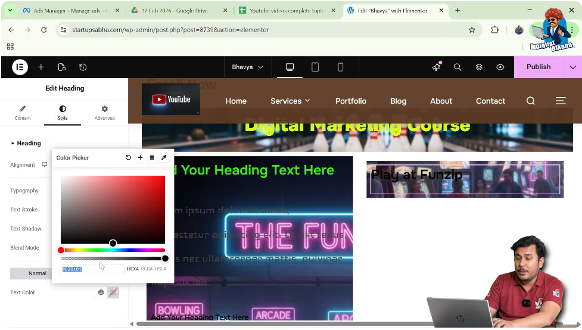Select RGBA color format
The height and width of the screenshot is (330, 582).
point(147,269)
